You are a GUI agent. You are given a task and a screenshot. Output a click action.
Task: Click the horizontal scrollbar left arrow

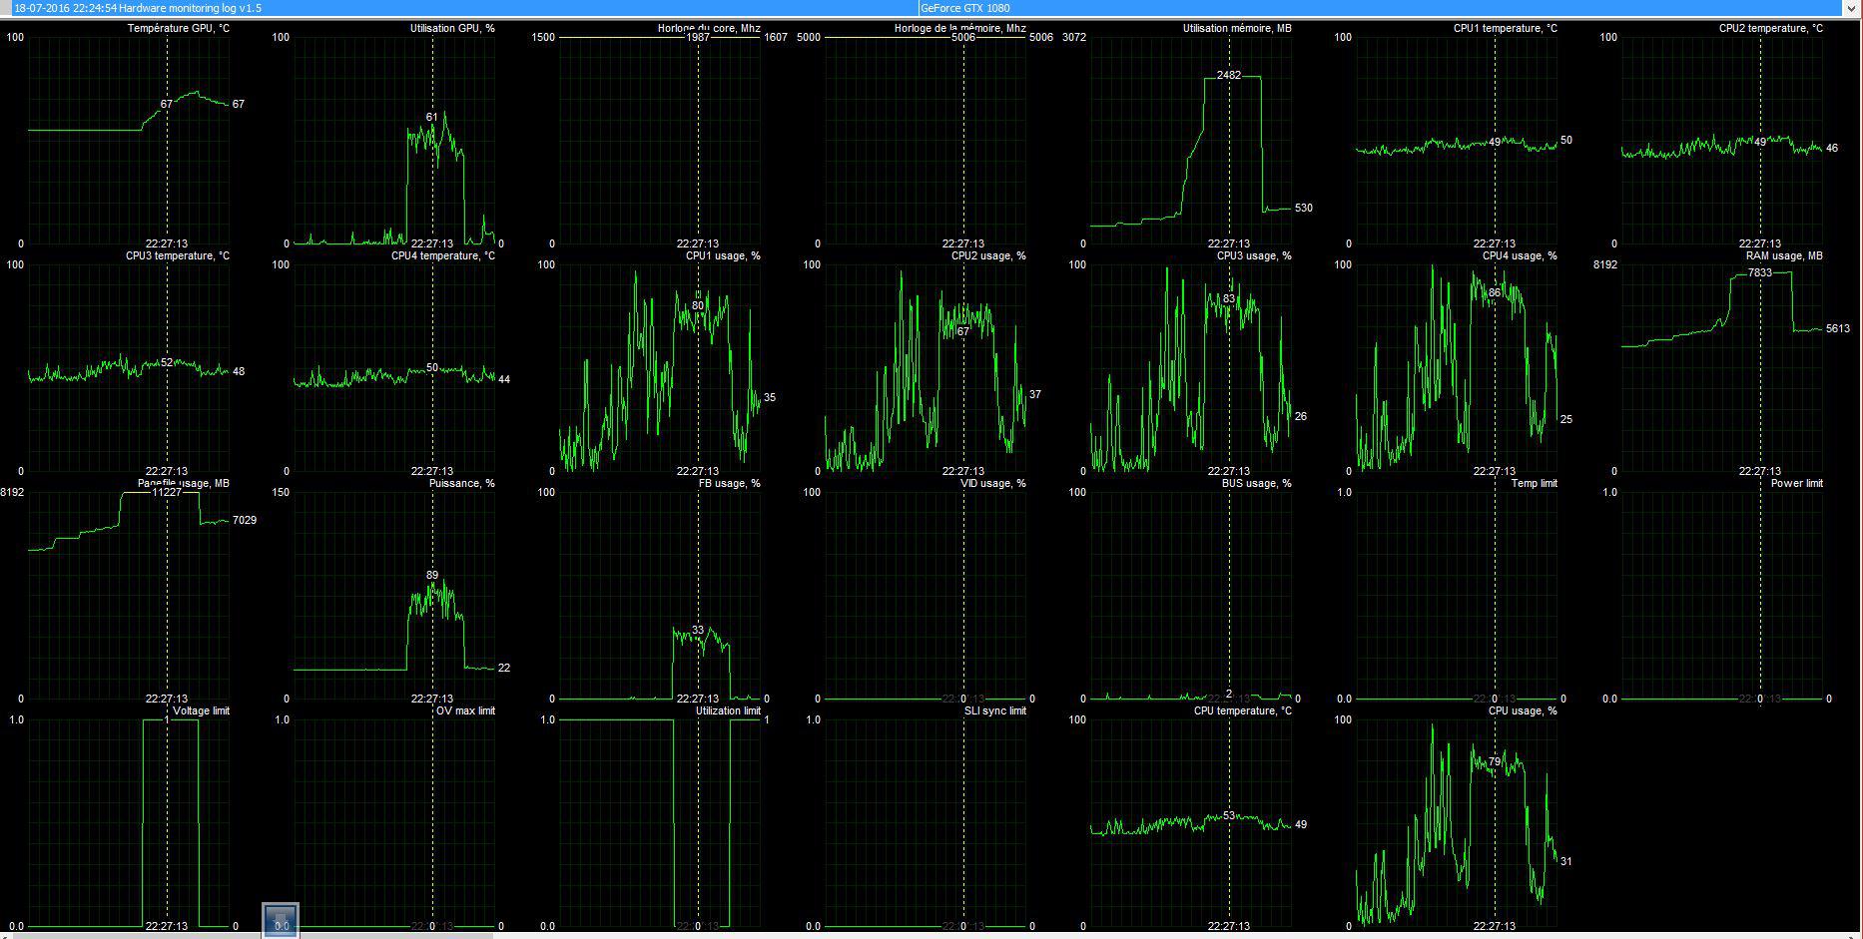[x=5, y=935]
